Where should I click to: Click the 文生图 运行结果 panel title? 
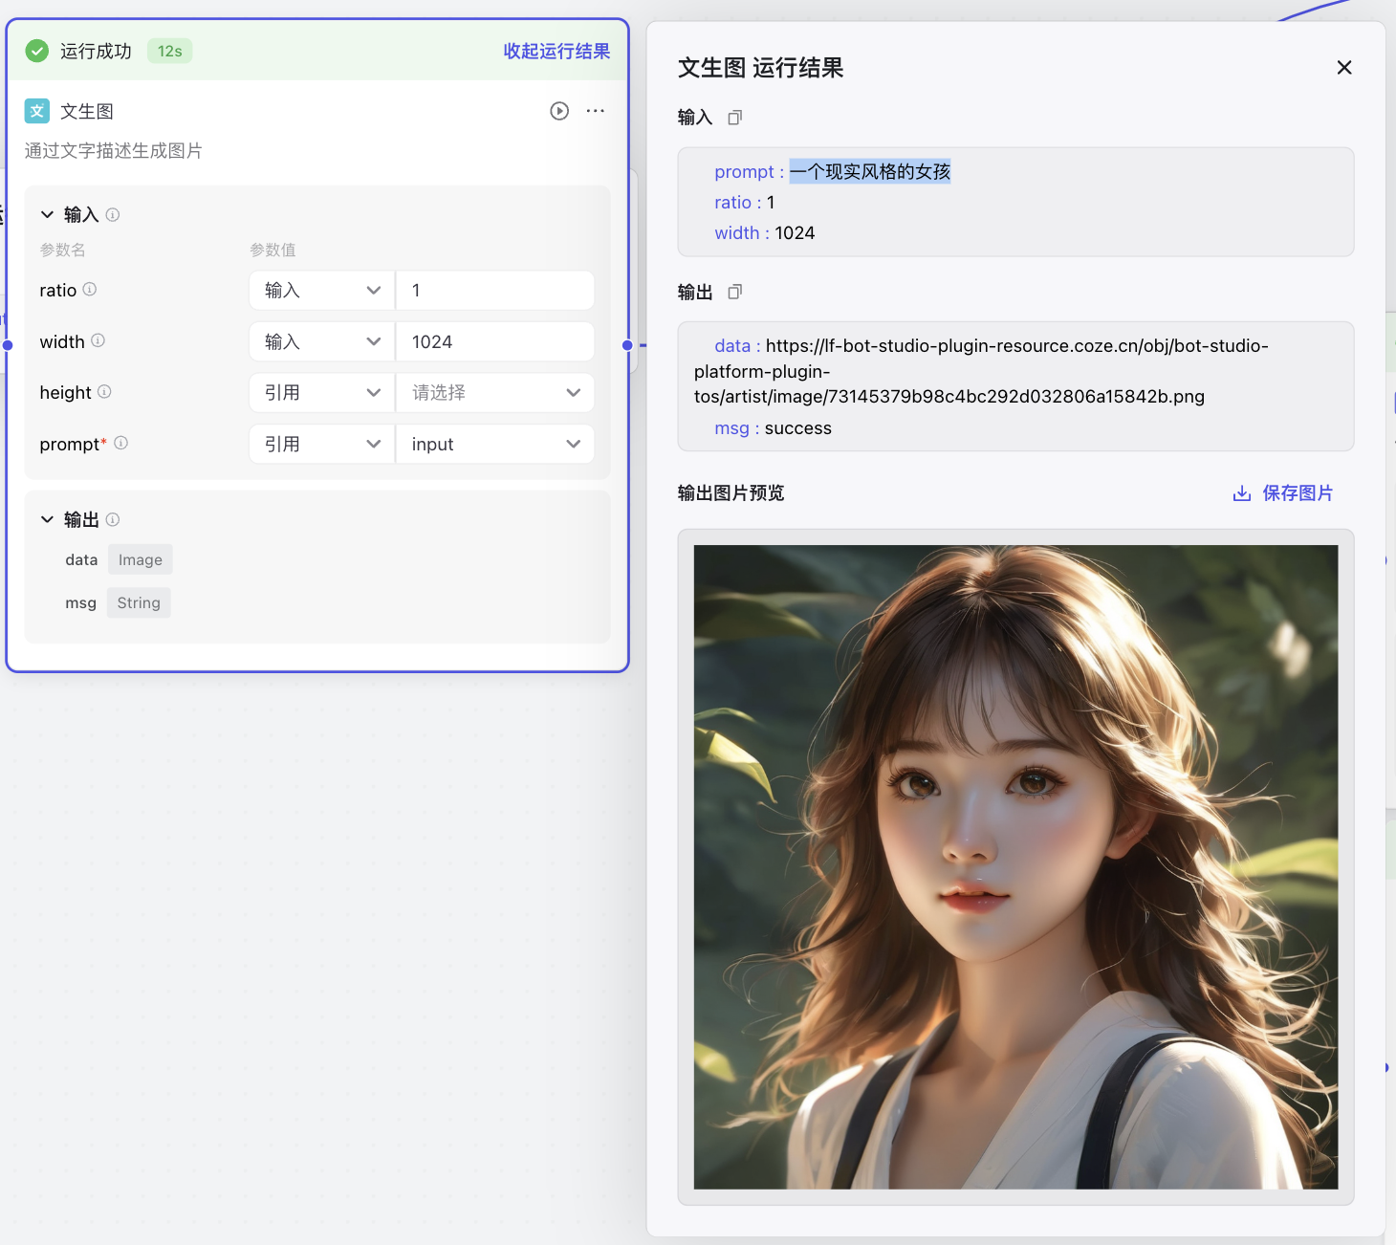click(x=760, y=68)
